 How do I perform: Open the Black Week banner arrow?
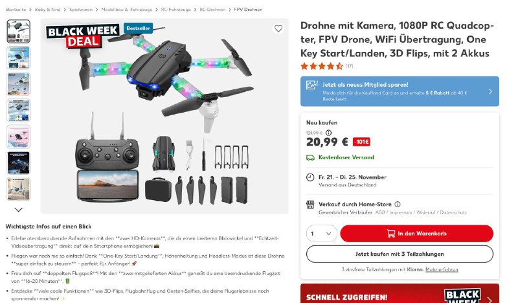[490, 299]
